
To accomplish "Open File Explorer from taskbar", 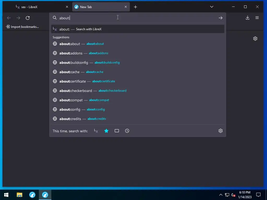I will [19, 195].
